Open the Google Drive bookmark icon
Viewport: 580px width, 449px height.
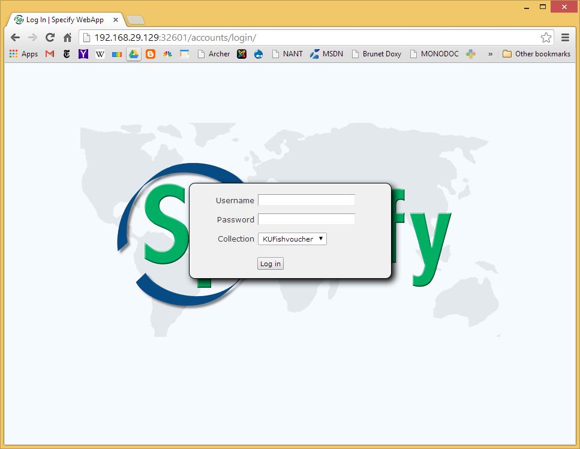tap(134, 54)
